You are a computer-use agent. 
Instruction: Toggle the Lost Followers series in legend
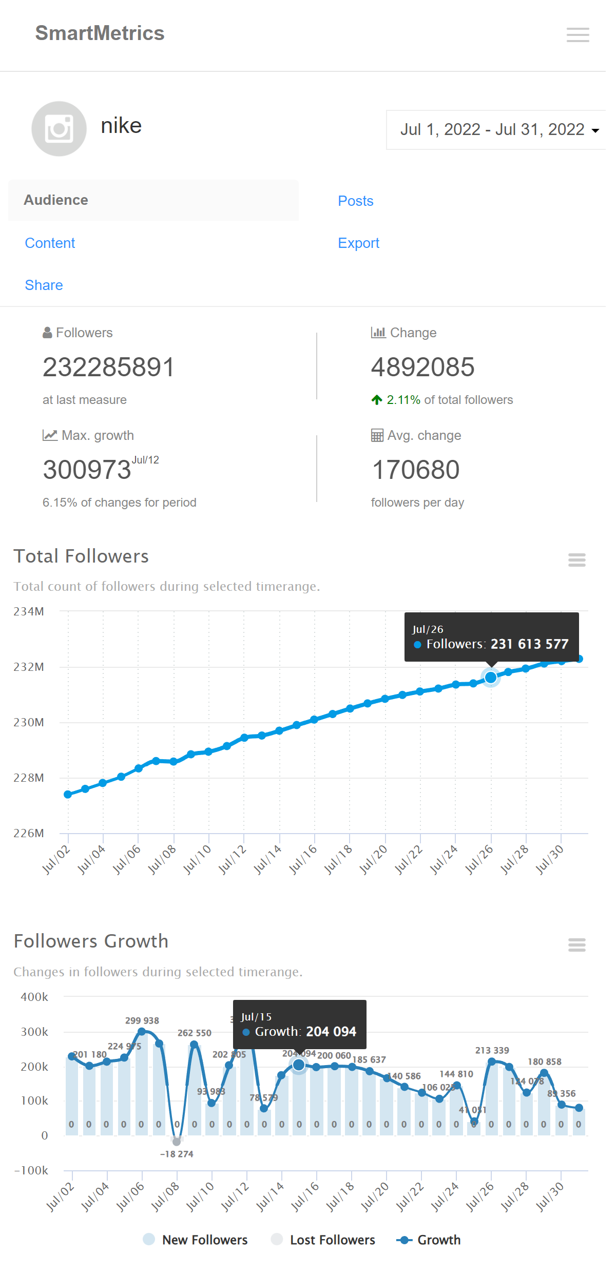[x=323, y=1240]
